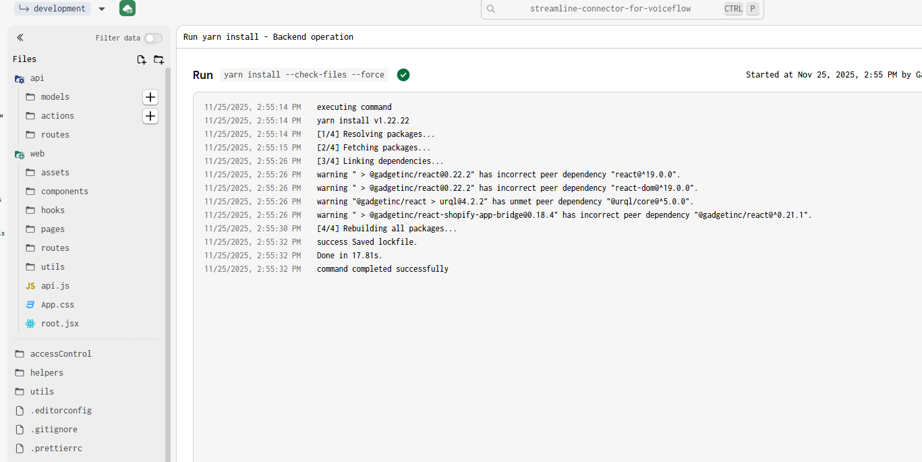Screen dimensions: 922x462
Task: Select the Rebuilding all packages line
Action: pos(386,229)
